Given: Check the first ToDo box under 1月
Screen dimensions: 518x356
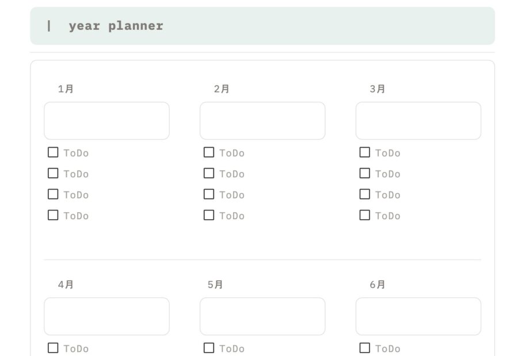Looking at the screenshot, I should [53, 152].
